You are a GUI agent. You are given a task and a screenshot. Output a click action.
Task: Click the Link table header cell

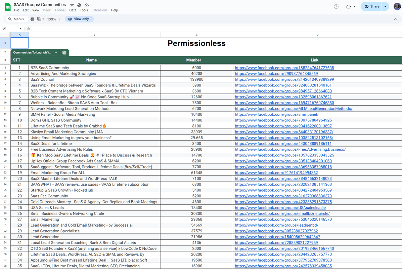318,60
